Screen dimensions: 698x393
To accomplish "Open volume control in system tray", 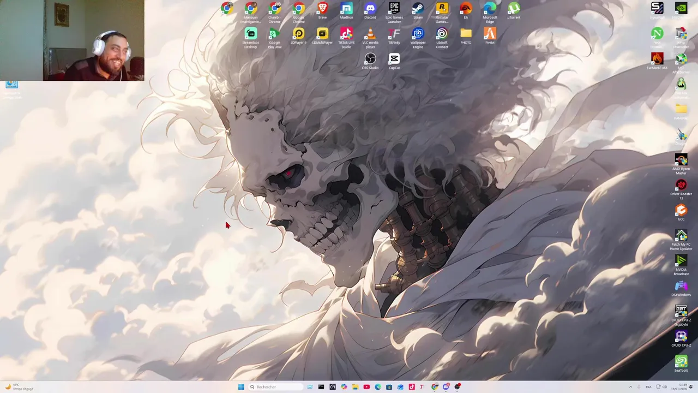I will point(665,387).
